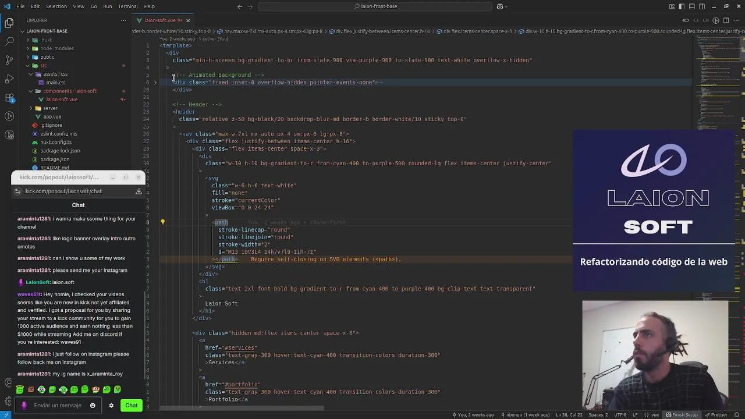Open the File menu
This screenshot has width=745, height=419.
tap(20, 6)
